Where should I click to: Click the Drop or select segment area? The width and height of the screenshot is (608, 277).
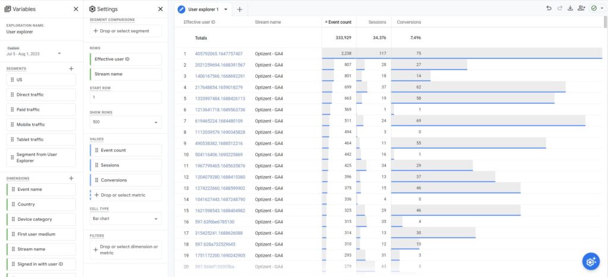[x=125, y=30]
